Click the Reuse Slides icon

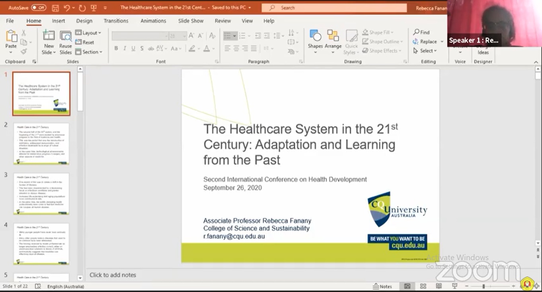66,42
